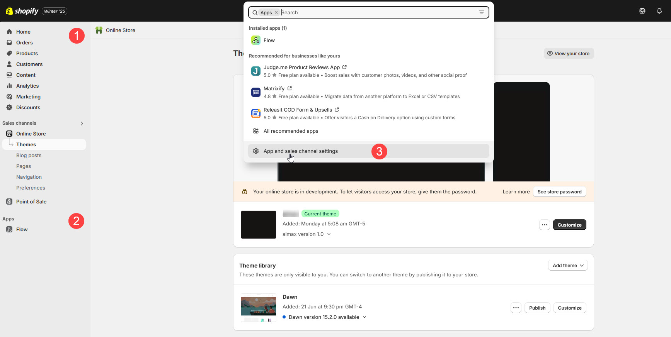Click the Winter '25 edition badge
Screen dimensions: 671x337
[54, 11]
